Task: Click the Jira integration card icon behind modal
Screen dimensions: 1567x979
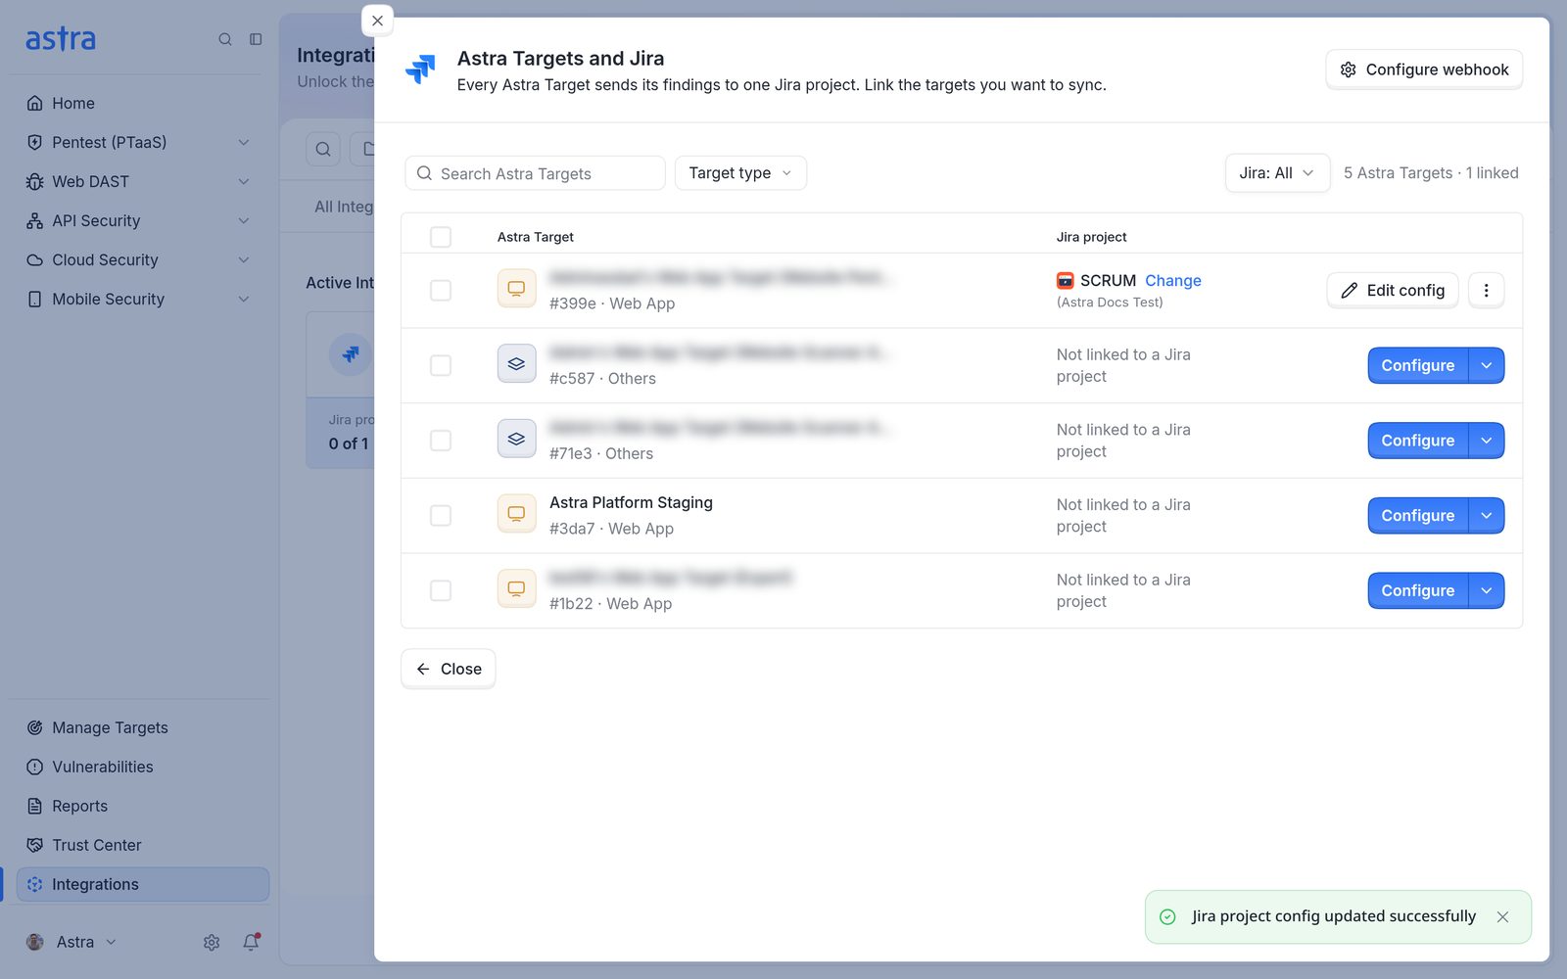Action: coord(350,353)
